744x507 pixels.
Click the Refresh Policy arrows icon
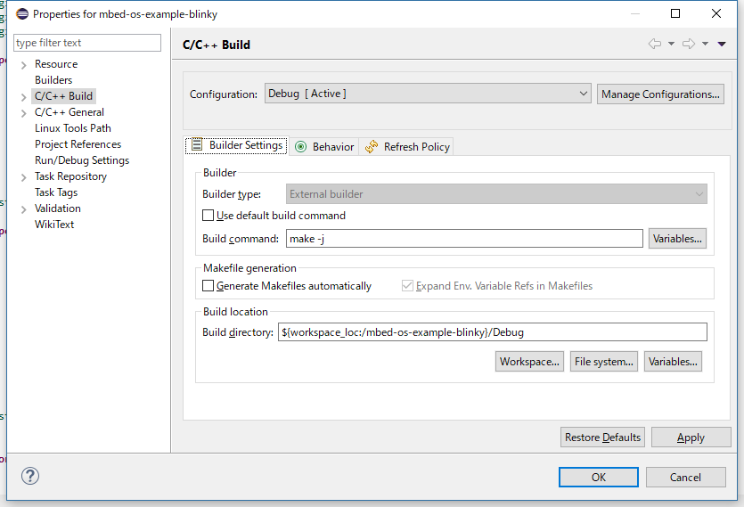pyautogui.click(x=372, y=147)
